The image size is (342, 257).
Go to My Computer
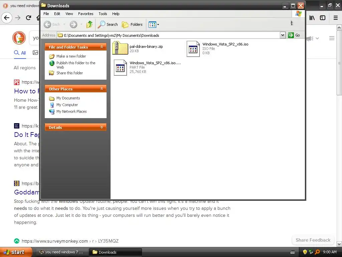pyautogui.click(x=67, y=105)
